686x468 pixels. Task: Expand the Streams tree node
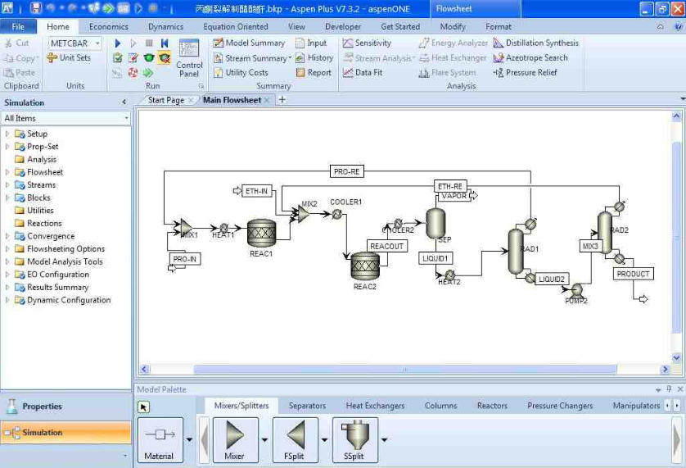(7, 185)
